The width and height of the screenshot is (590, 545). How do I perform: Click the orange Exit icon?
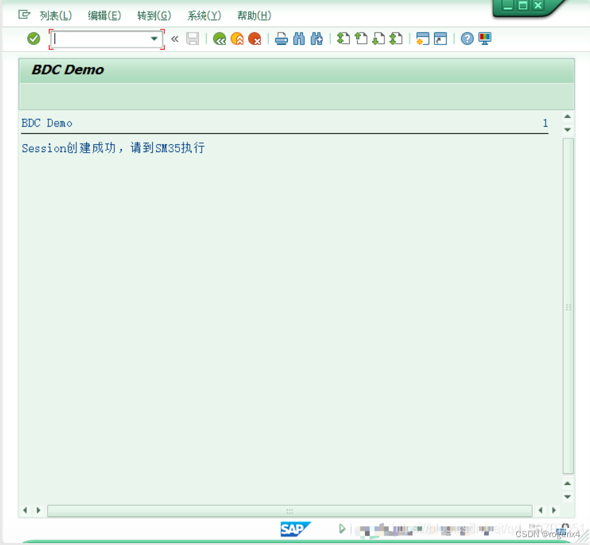point(237,39)
